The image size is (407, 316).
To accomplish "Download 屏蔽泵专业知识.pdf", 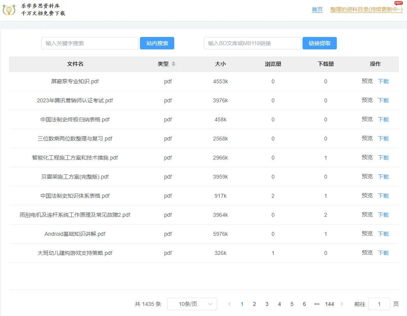I will [383, 81].
